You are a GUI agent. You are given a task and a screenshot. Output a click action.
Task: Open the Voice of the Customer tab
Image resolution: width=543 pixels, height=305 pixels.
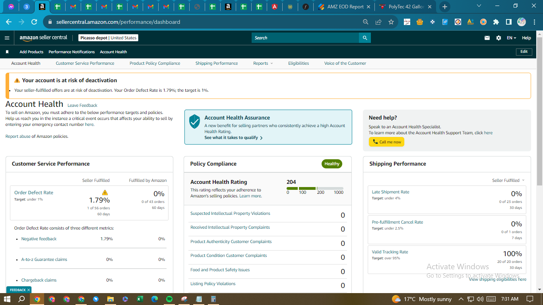click(x=345, y=64)
